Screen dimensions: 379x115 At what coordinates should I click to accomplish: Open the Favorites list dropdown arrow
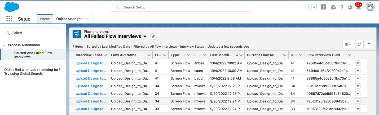tap(314, 7)
